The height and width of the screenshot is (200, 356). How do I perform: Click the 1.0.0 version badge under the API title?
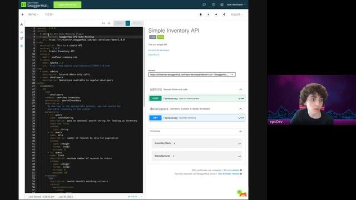click(x=152, y=37)
